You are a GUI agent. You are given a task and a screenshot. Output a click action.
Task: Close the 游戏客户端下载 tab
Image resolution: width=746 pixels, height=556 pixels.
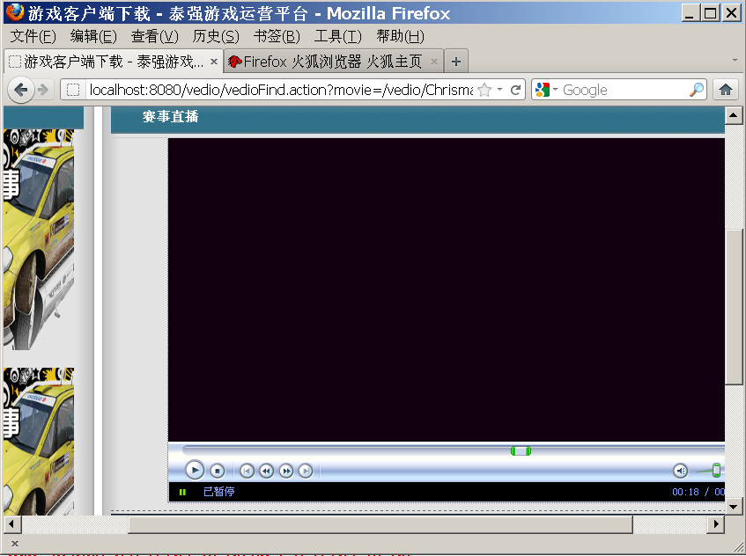[214, 62]
